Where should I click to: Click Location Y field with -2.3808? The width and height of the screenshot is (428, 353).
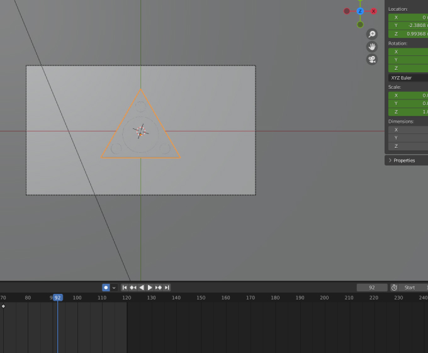(408, 25)
